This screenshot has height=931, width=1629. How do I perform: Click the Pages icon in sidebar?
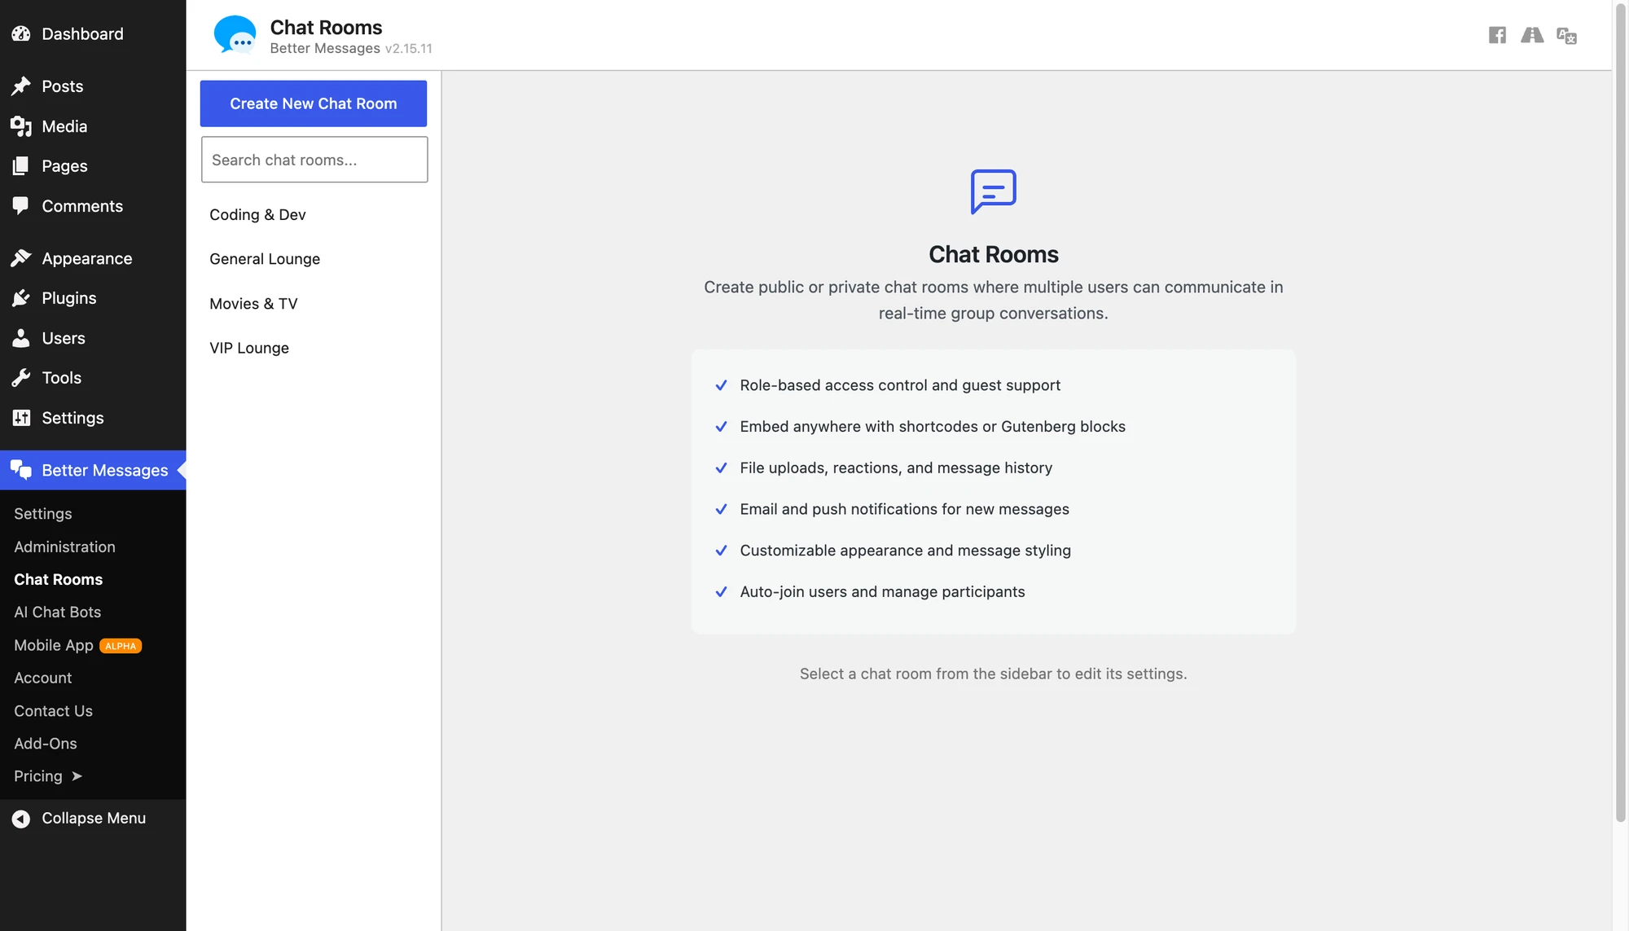(21, 166)
